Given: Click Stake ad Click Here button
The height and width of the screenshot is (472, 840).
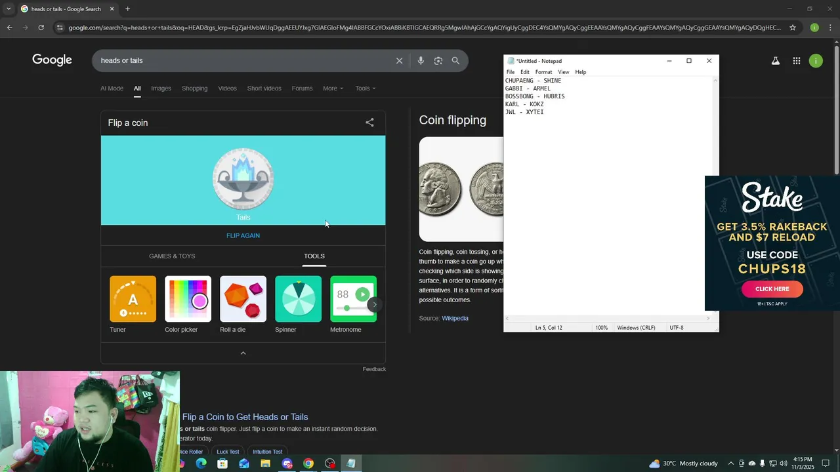Looking at the screenshot, I should click(x=772, y=289).
